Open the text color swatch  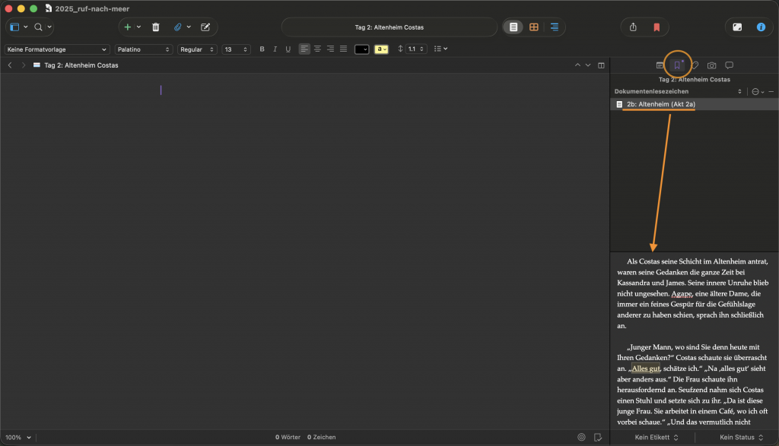click(361, 49)
